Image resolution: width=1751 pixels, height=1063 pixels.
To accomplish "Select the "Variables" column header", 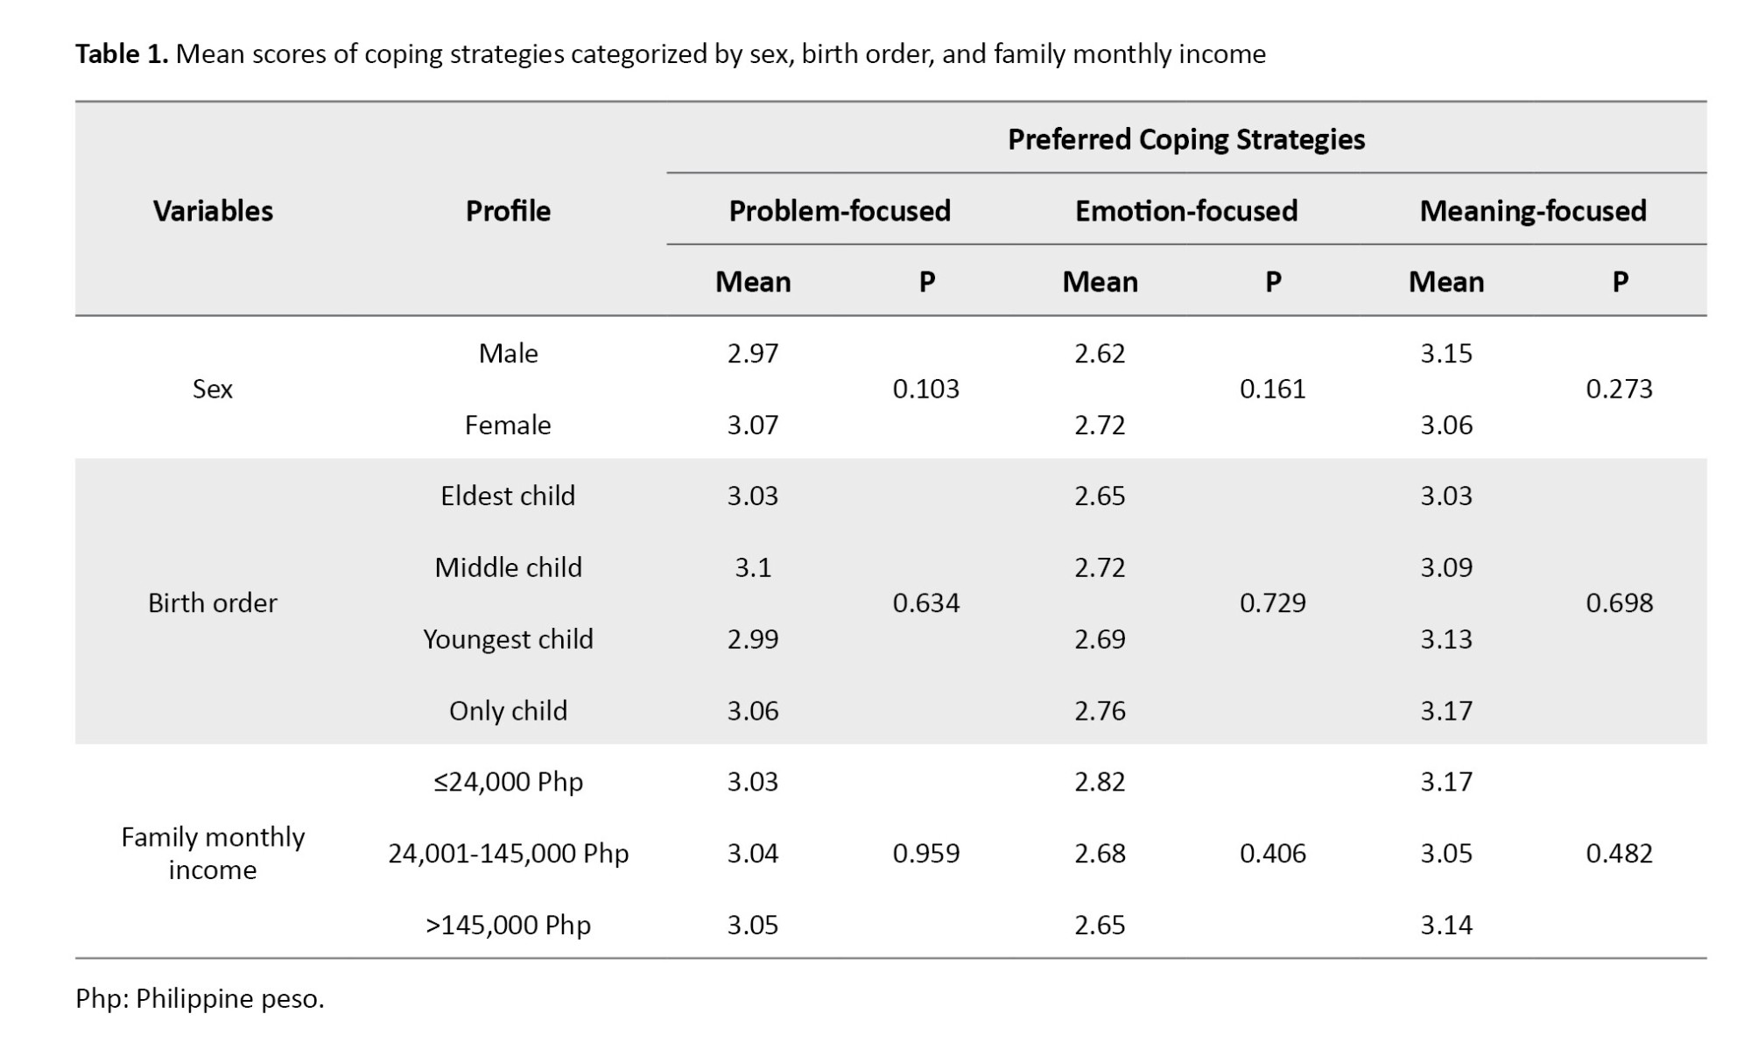I will click(x=213, y=211).
